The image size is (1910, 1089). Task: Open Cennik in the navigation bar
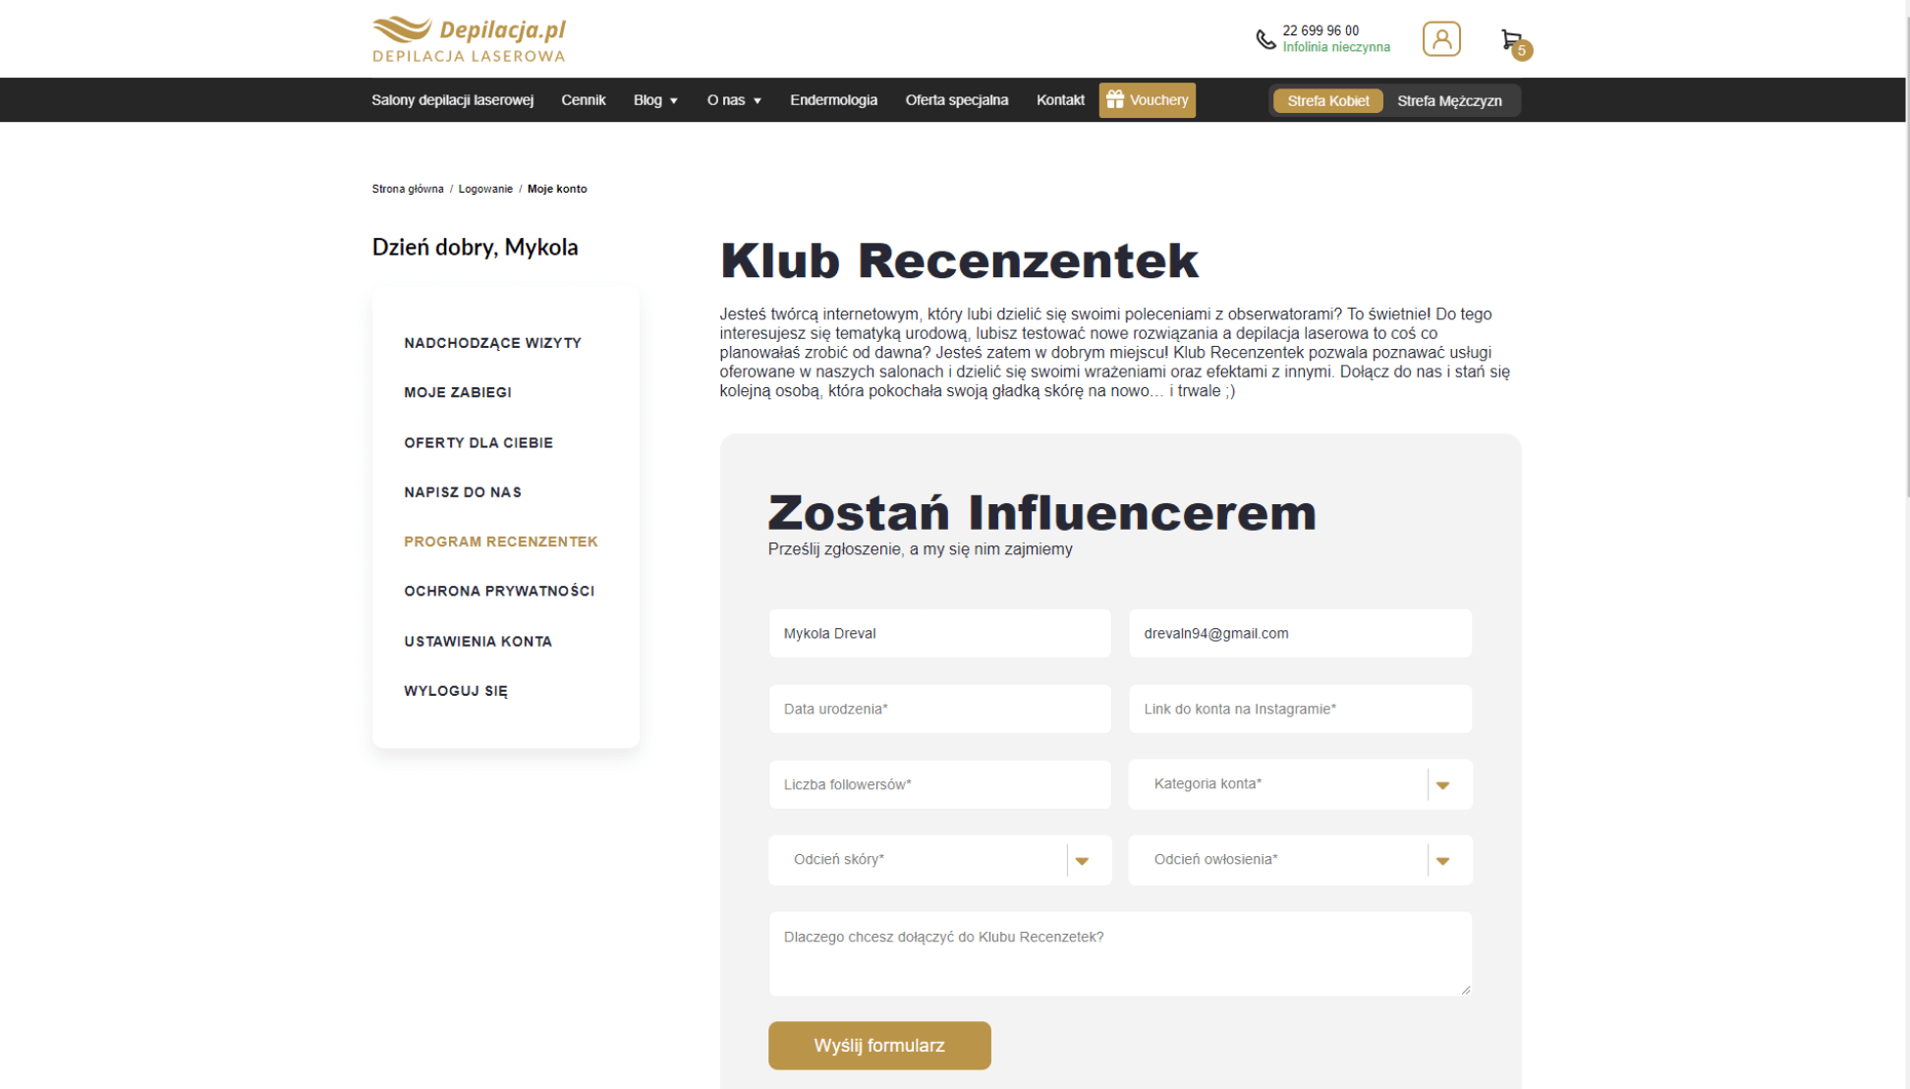(583, 100)
